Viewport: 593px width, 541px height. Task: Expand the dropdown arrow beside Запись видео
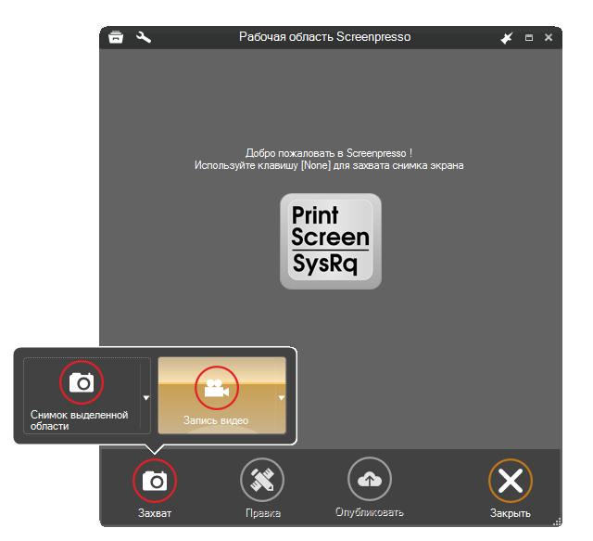pyautogui.click(x=282, y=398)
